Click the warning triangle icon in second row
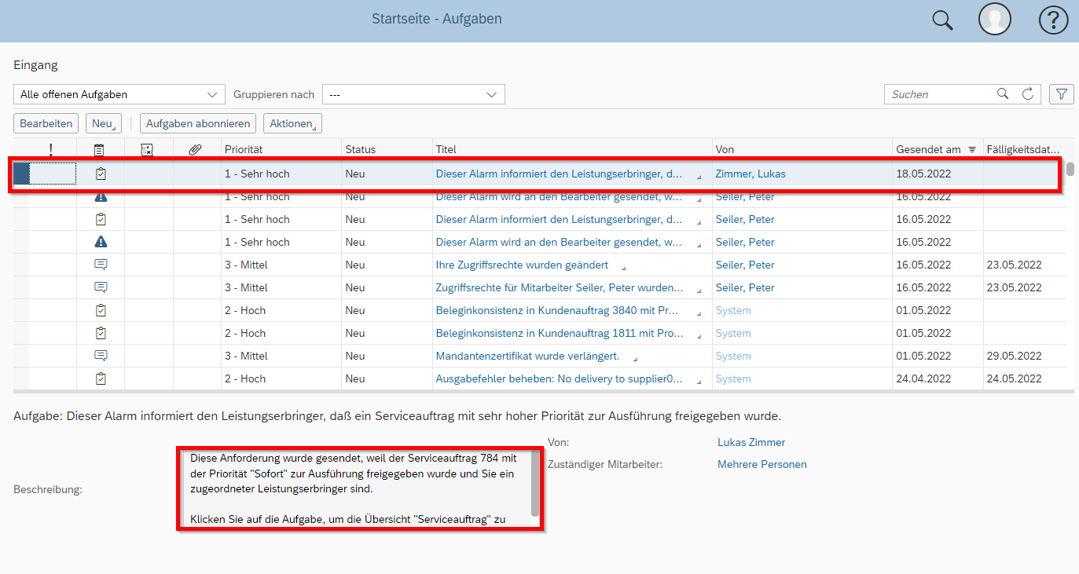Screen dimensions: 1079x574 pyautogui.click(x=100, y=197)
